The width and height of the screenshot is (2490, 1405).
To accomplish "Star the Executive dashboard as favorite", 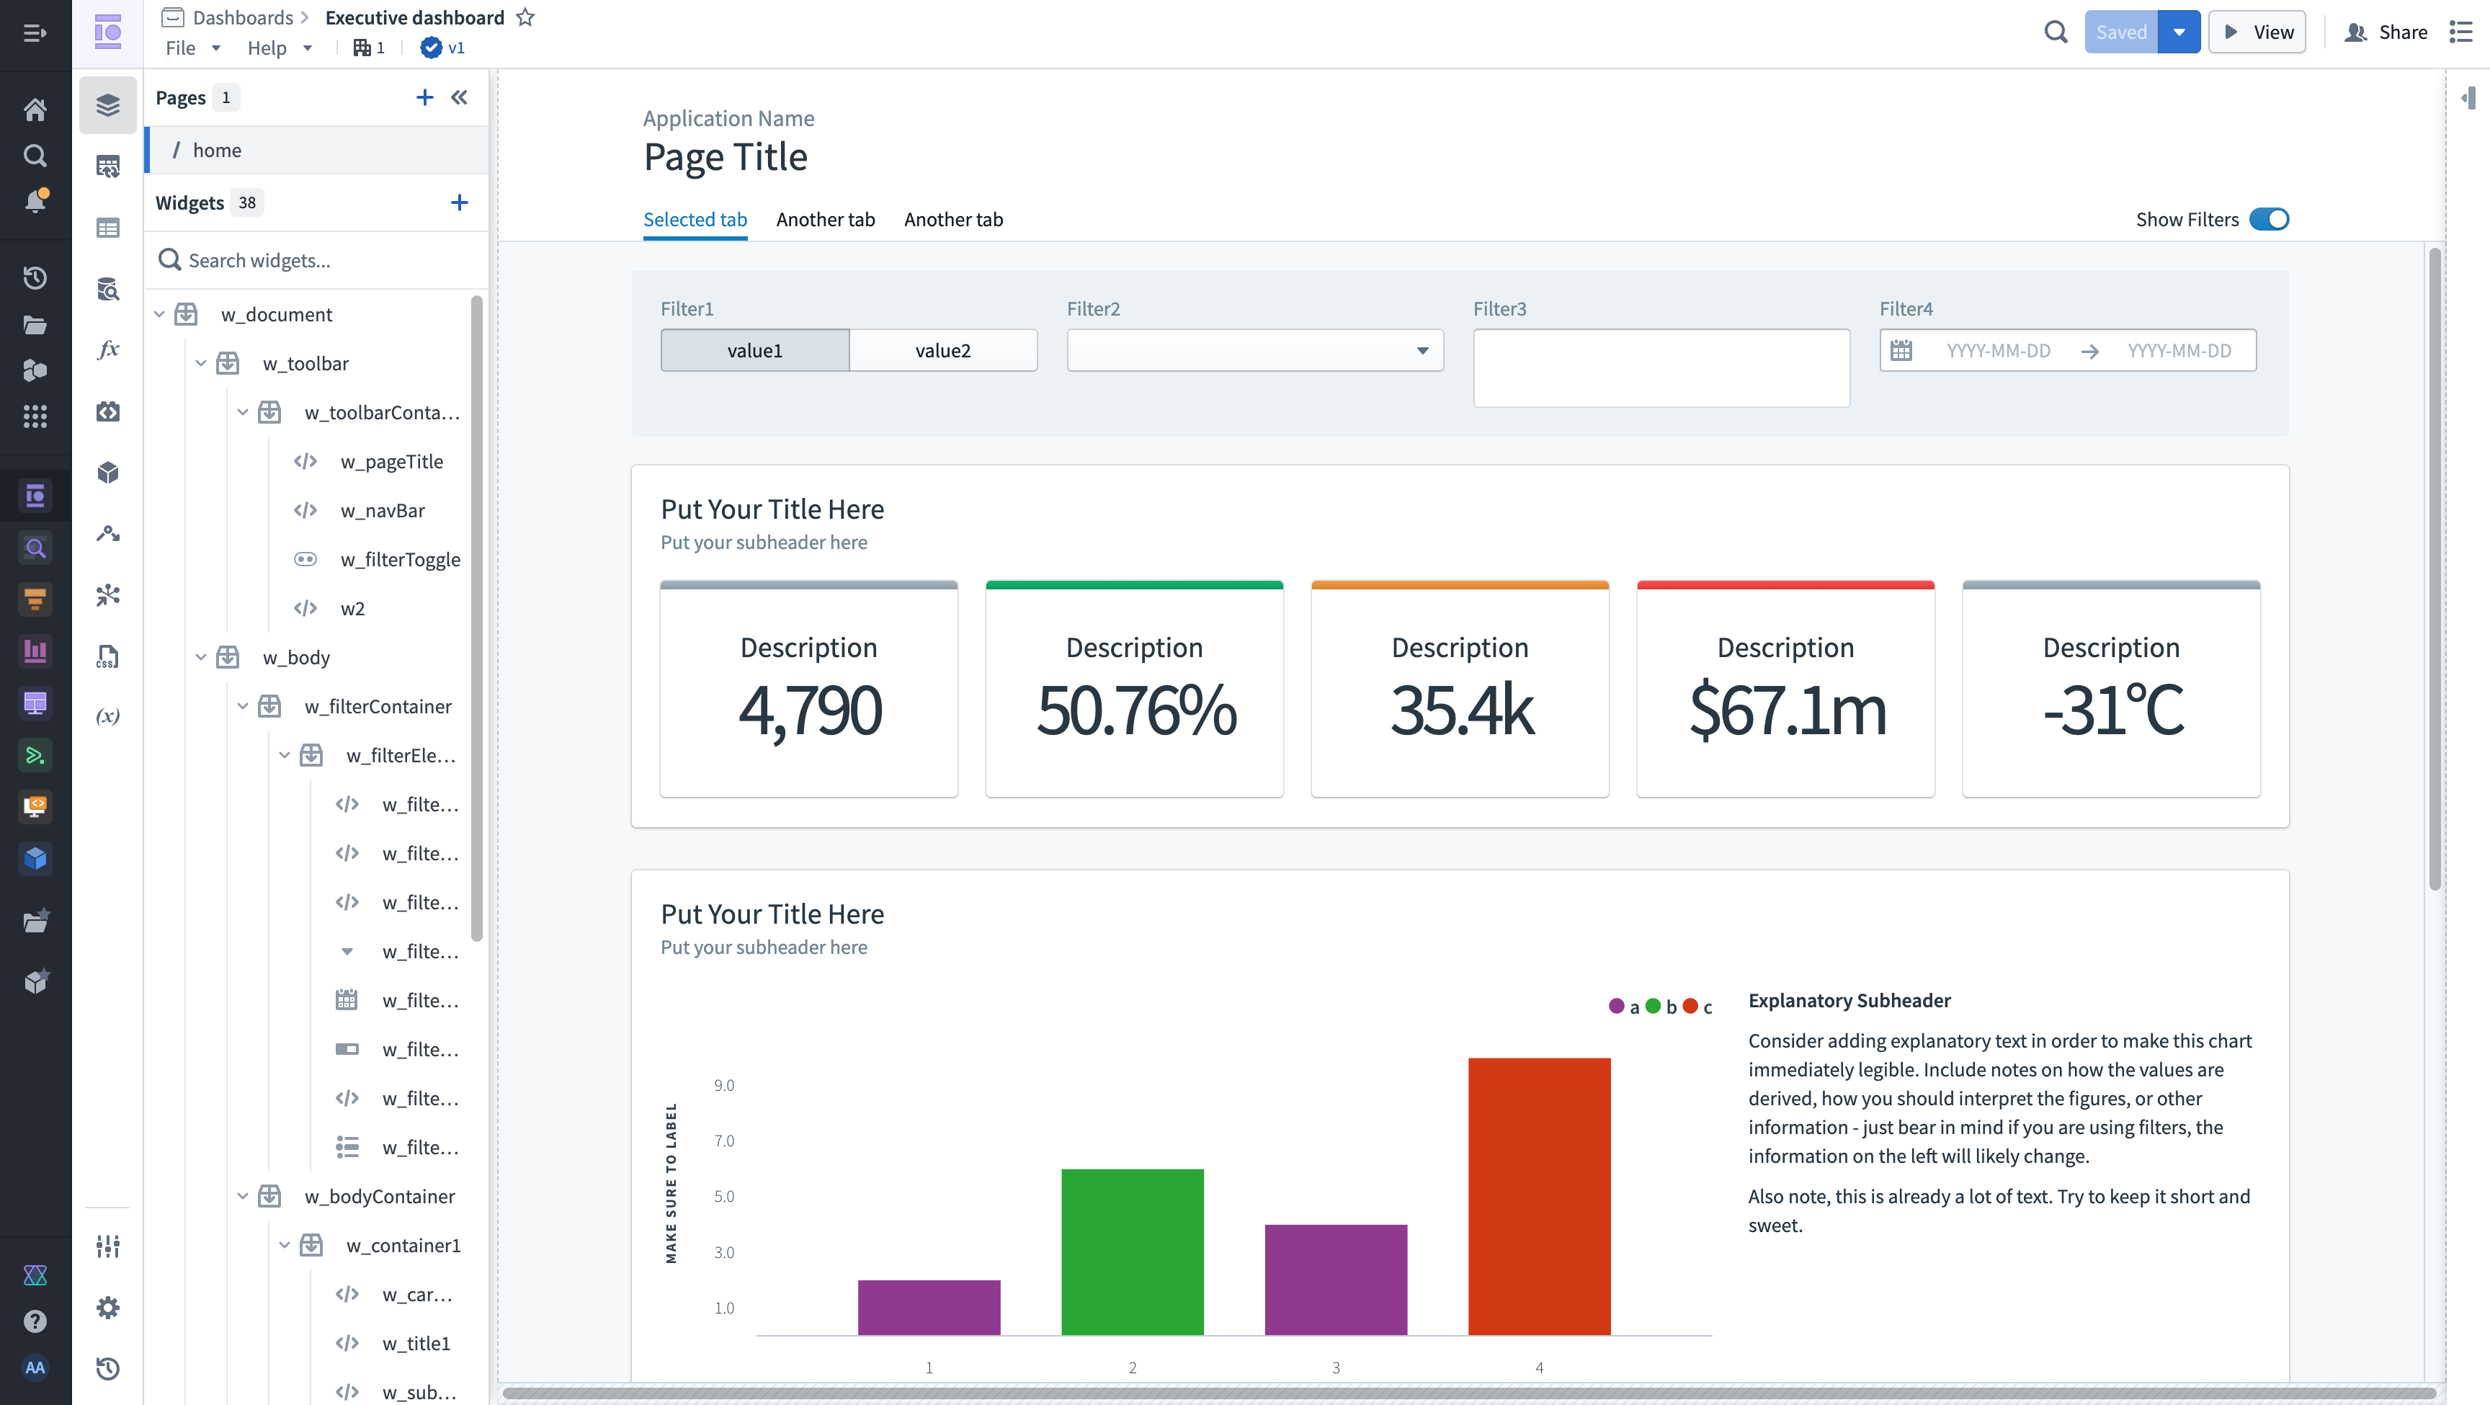I will (525, 17).
